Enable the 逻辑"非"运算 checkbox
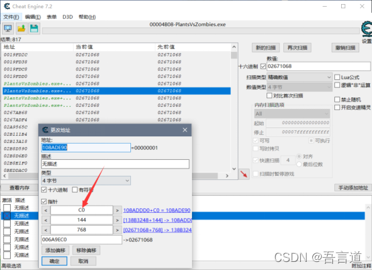Screen dimensions: 372x270 coord(337,85)
